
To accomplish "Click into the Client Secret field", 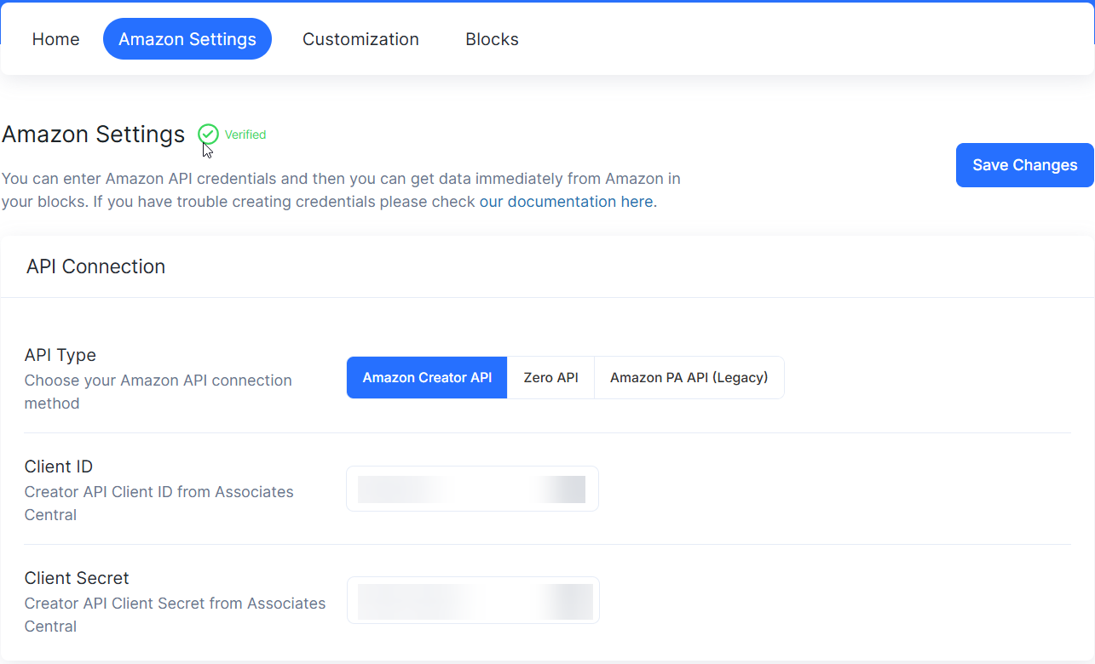I will (473, 600).
